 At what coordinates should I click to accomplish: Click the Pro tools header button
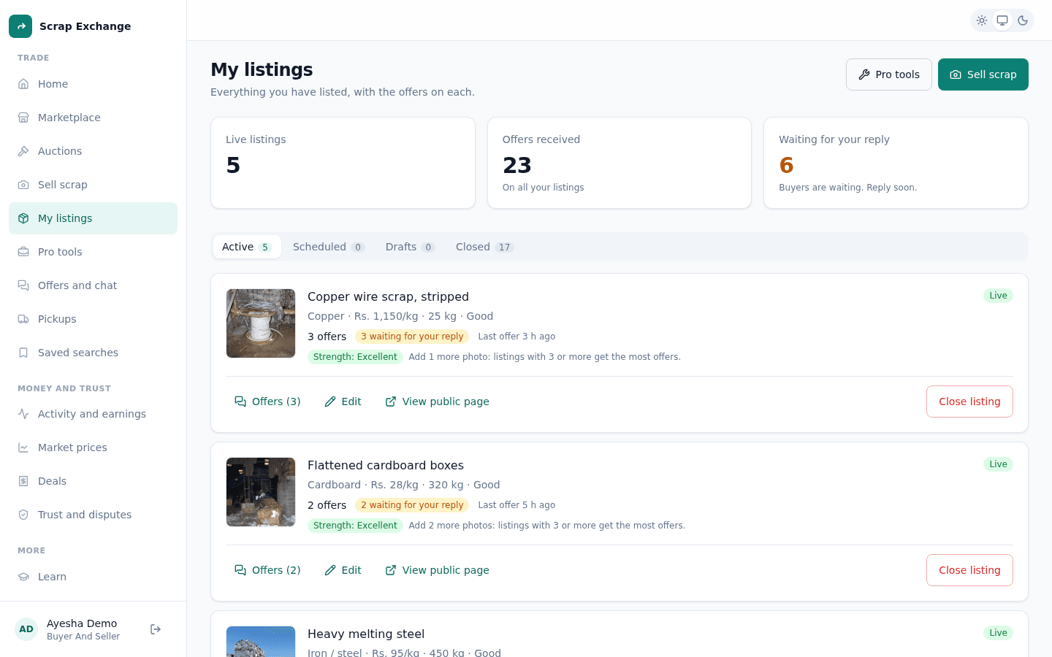pyautogui.click(x=889, y=74)
